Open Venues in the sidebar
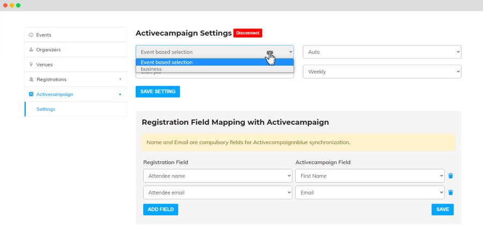 [x=76, y=64]
